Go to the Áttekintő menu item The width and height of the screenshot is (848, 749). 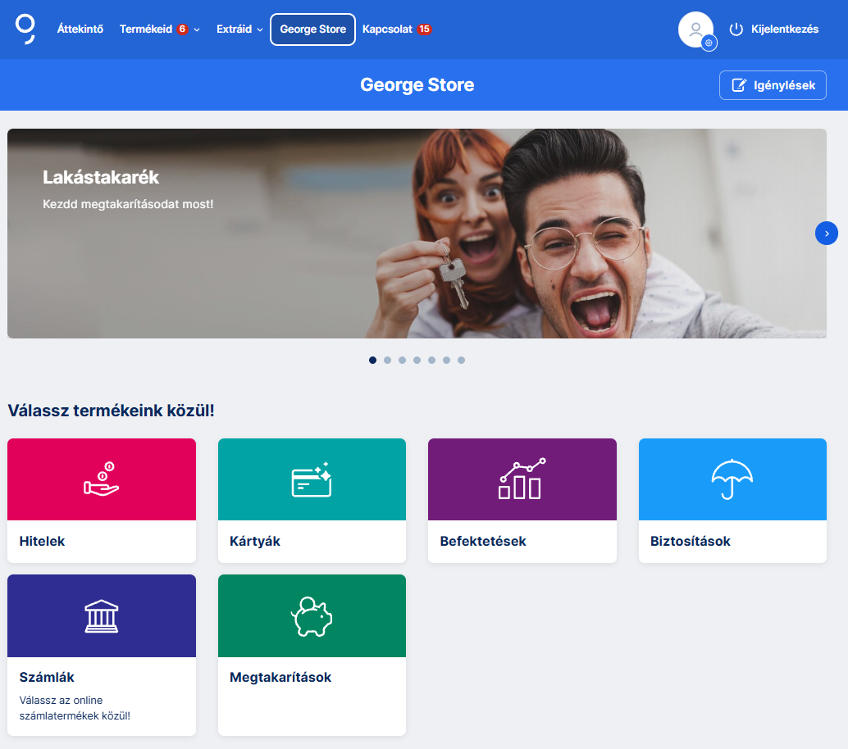click(x=80, y=30)
